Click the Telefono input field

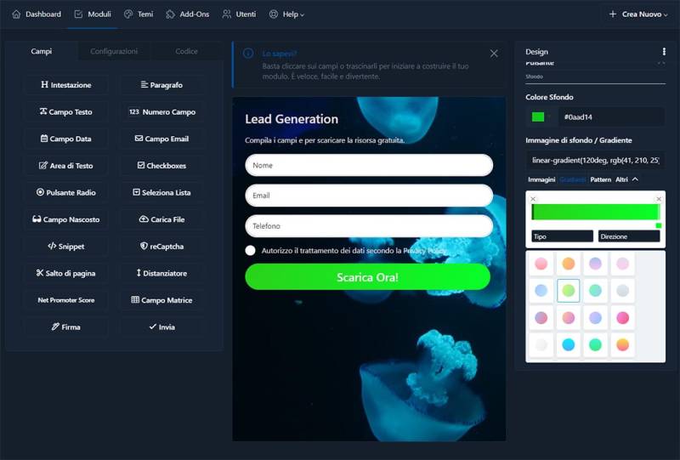(x=369, y=225)
